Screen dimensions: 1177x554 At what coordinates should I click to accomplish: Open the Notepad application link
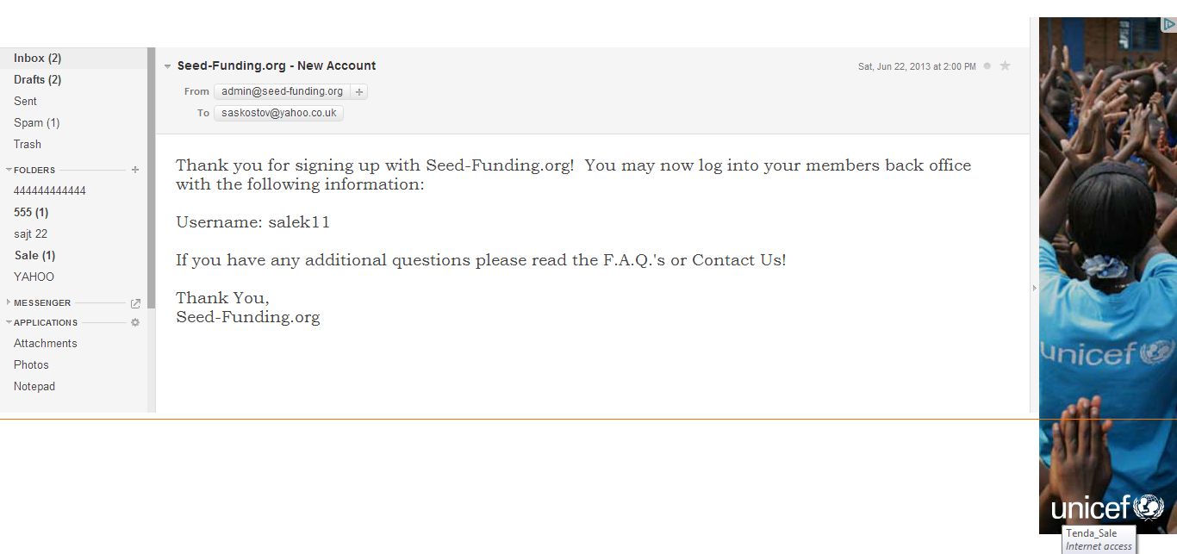pyautogui.click(x=34, y=386)
